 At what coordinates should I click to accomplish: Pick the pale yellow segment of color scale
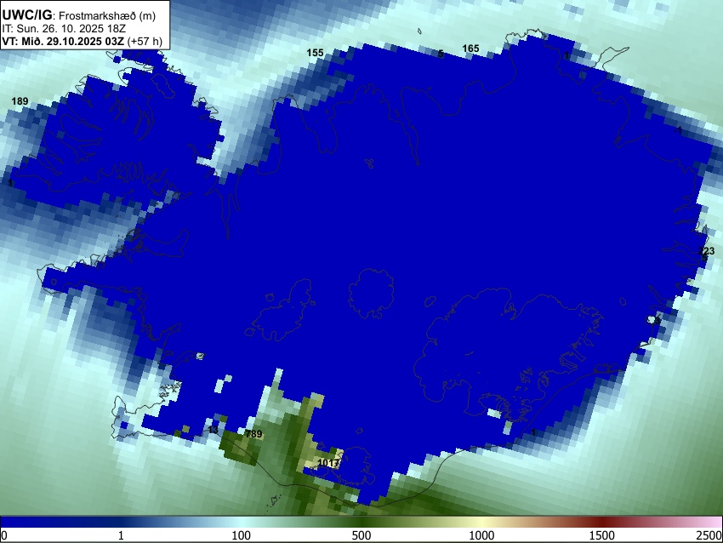pyautogui.click(x=481, y=523)
